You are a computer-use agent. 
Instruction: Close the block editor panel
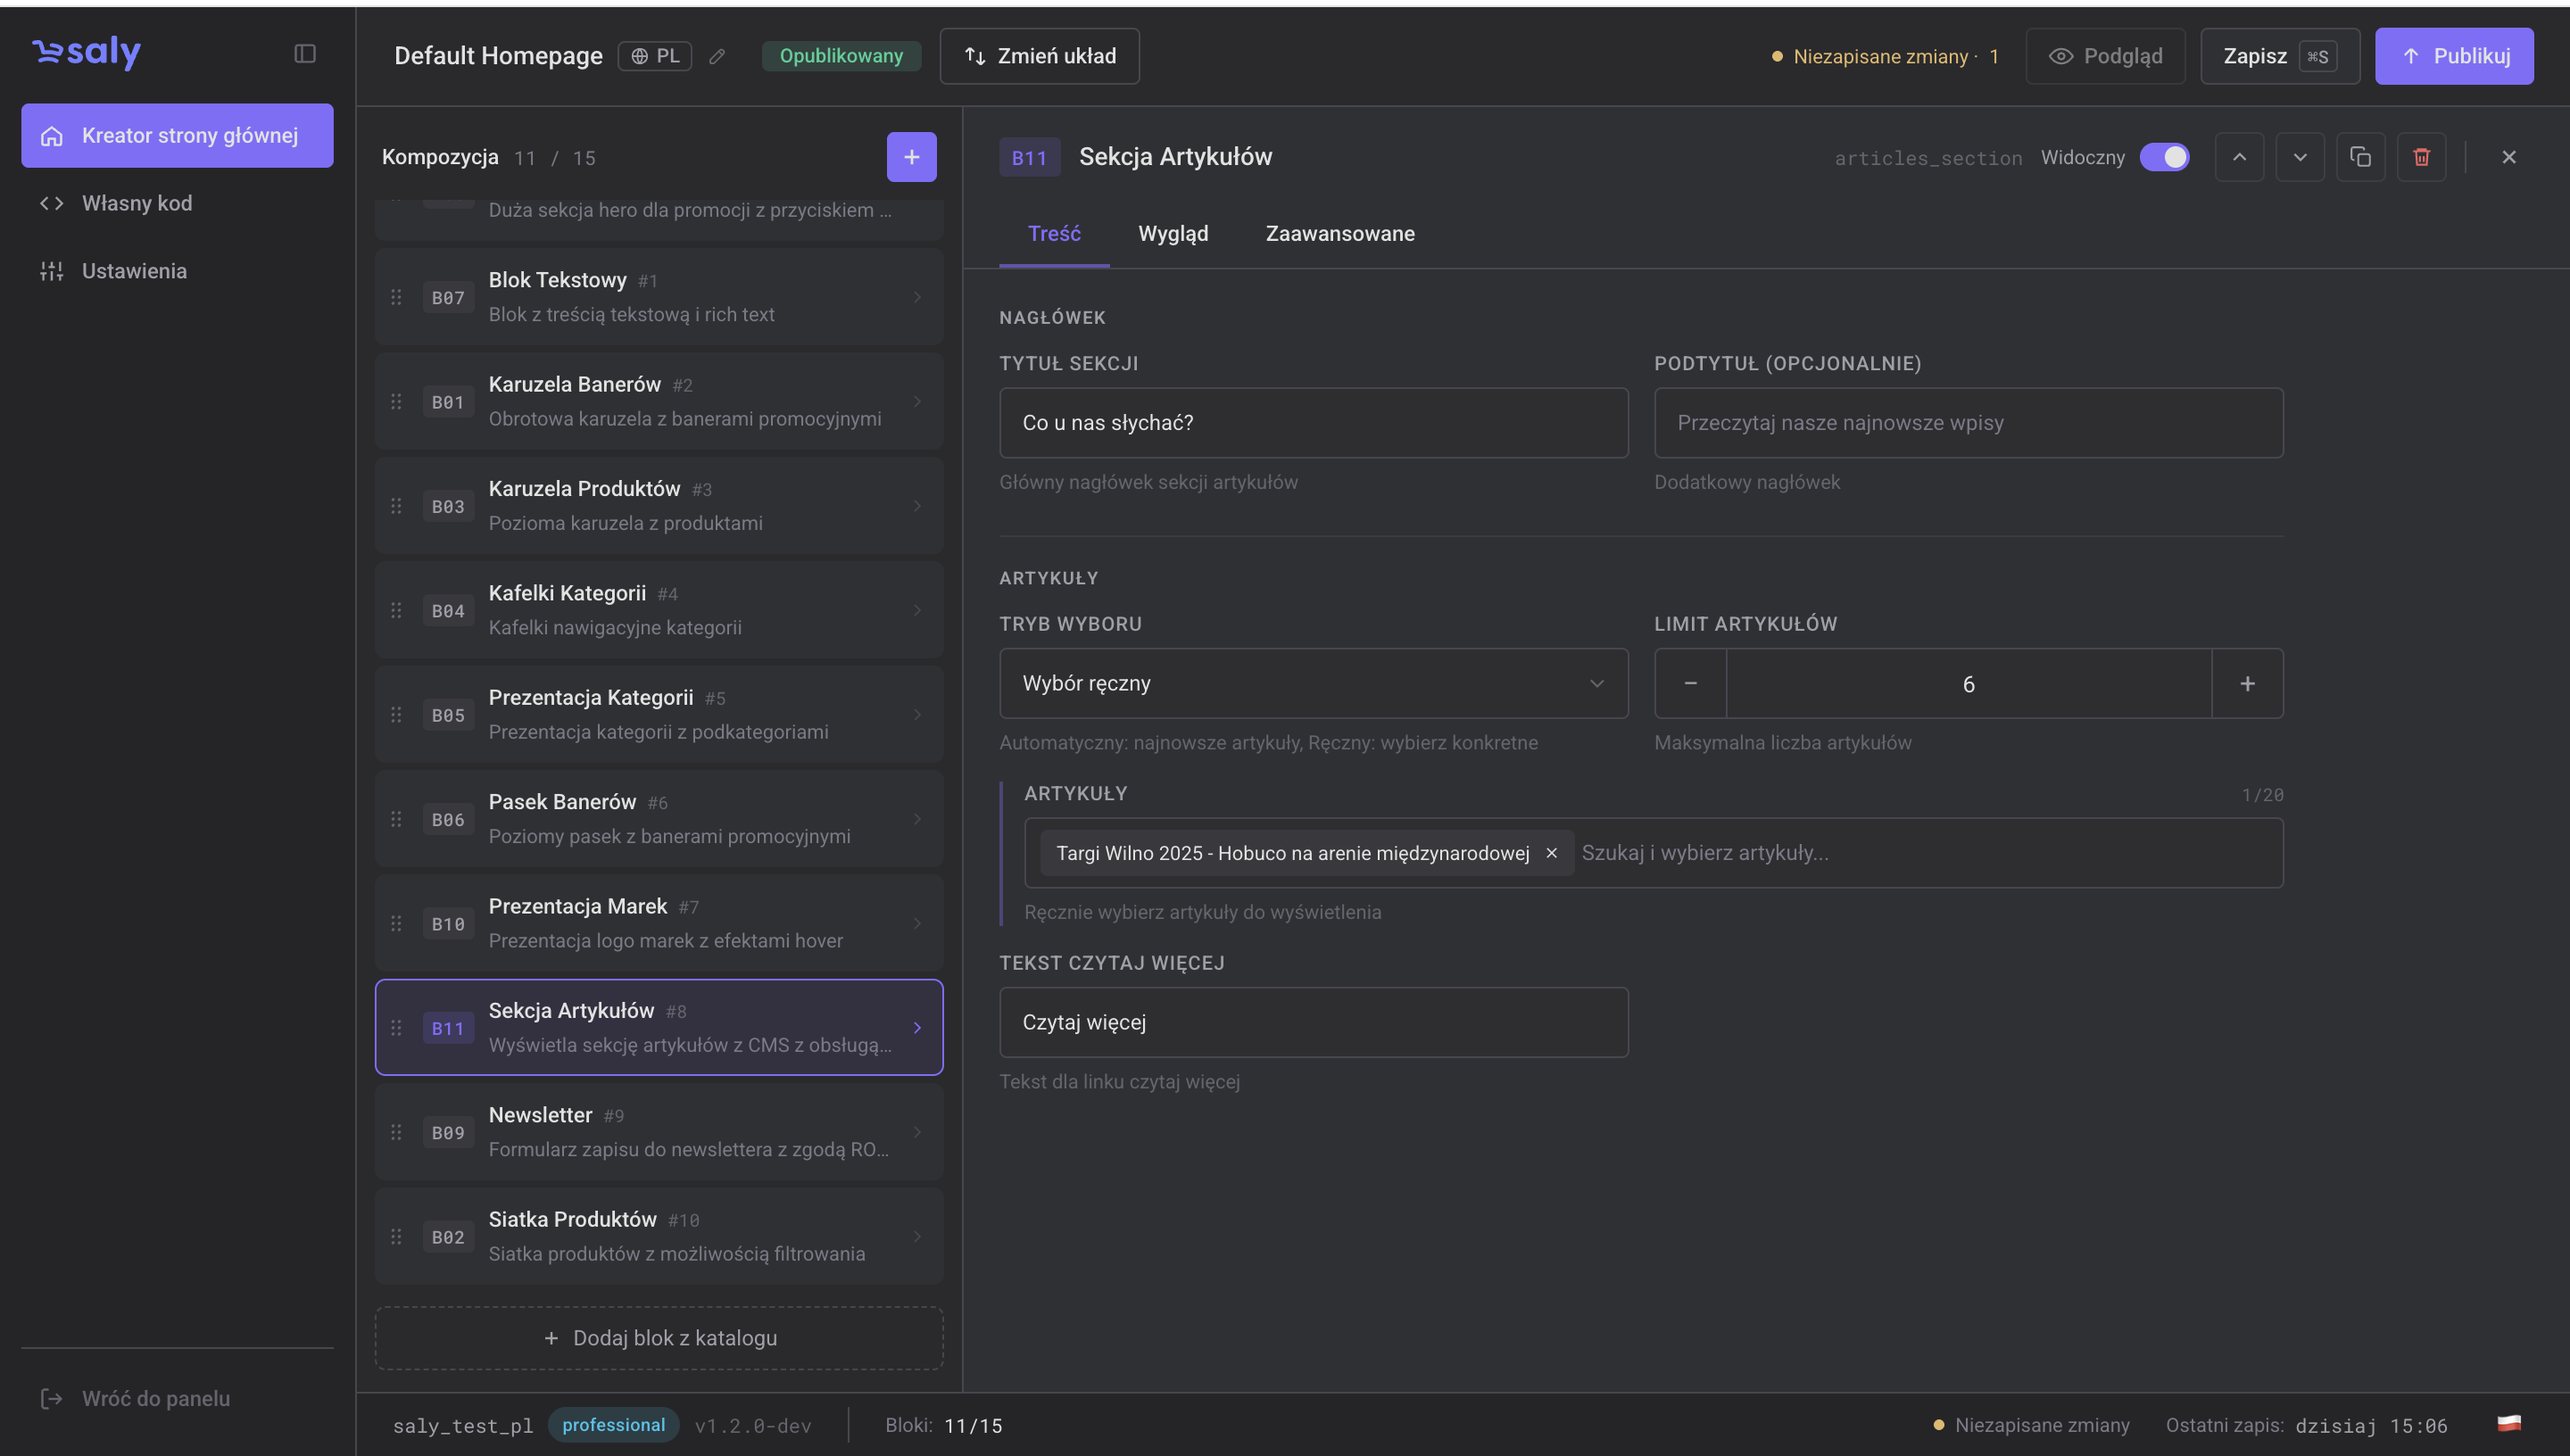2508,157
